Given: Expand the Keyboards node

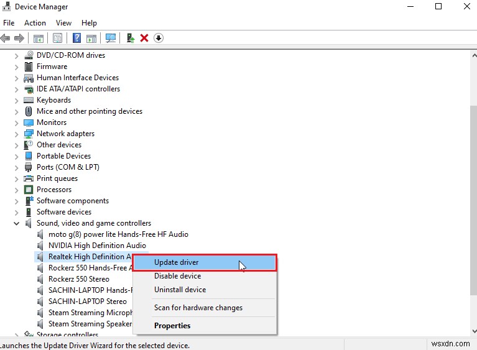Looking at the screenshot, I should coord(16,101).
